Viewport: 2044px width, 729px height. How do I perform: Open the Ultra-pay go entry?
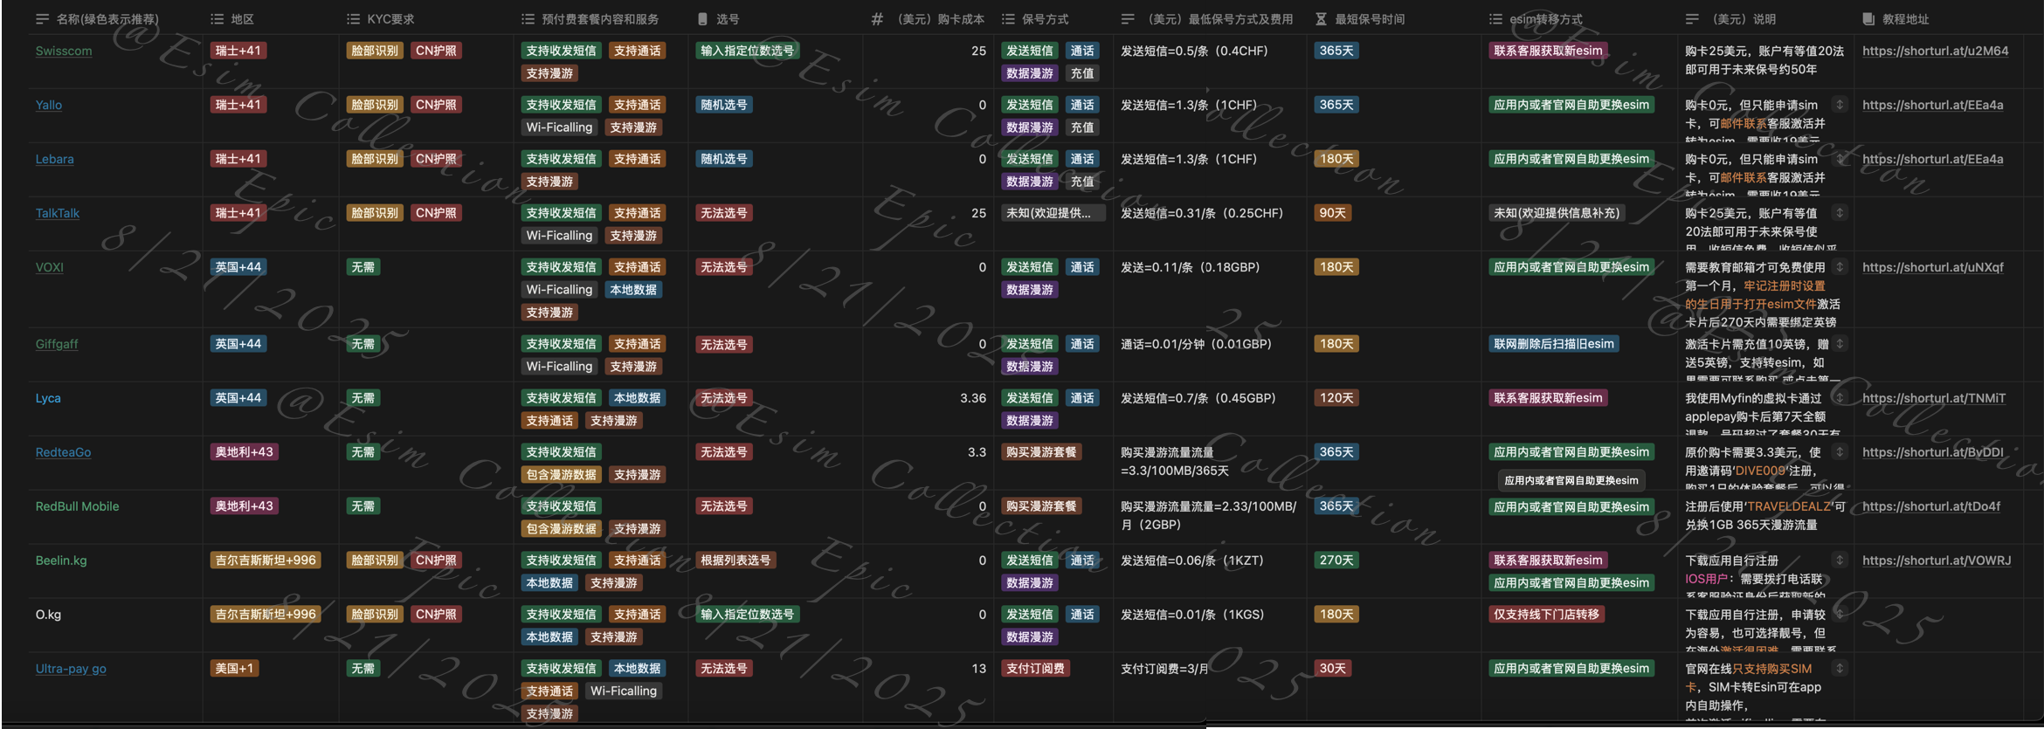[x=71, y=669]
